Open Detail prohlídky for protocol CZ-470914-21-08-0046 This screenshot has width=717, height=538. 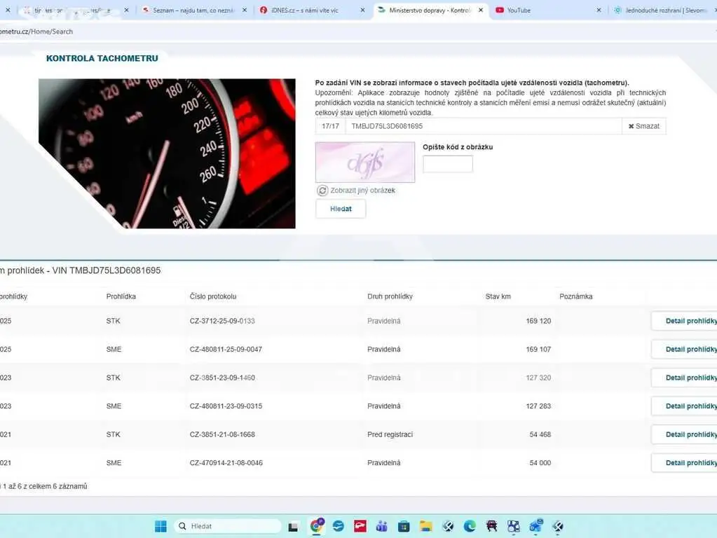tap(684, 462)
